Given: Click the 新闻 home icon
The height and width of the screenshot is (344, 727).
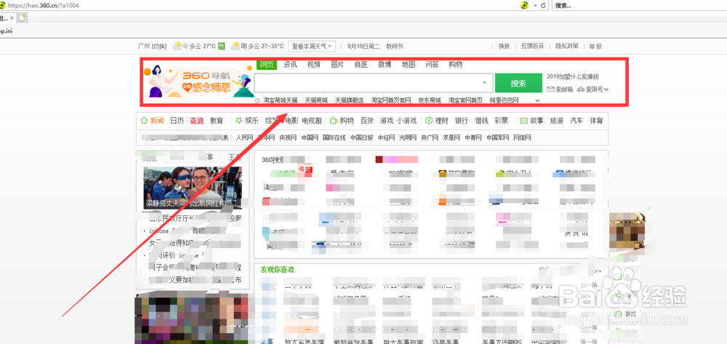Looking at the screenshot, I should (x=144, y=121).
